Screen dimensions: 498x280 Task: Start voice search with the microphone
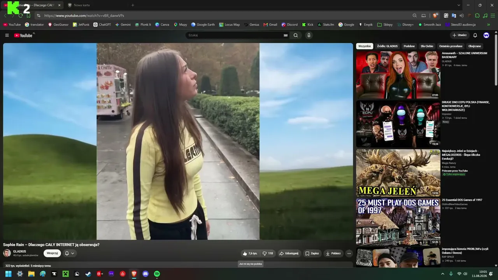point(309,35)
